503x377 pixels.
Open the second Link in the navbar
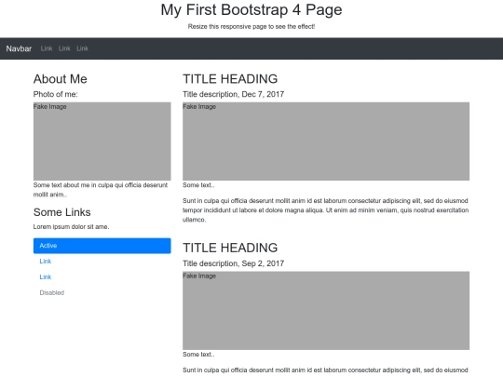click(64, 48)
